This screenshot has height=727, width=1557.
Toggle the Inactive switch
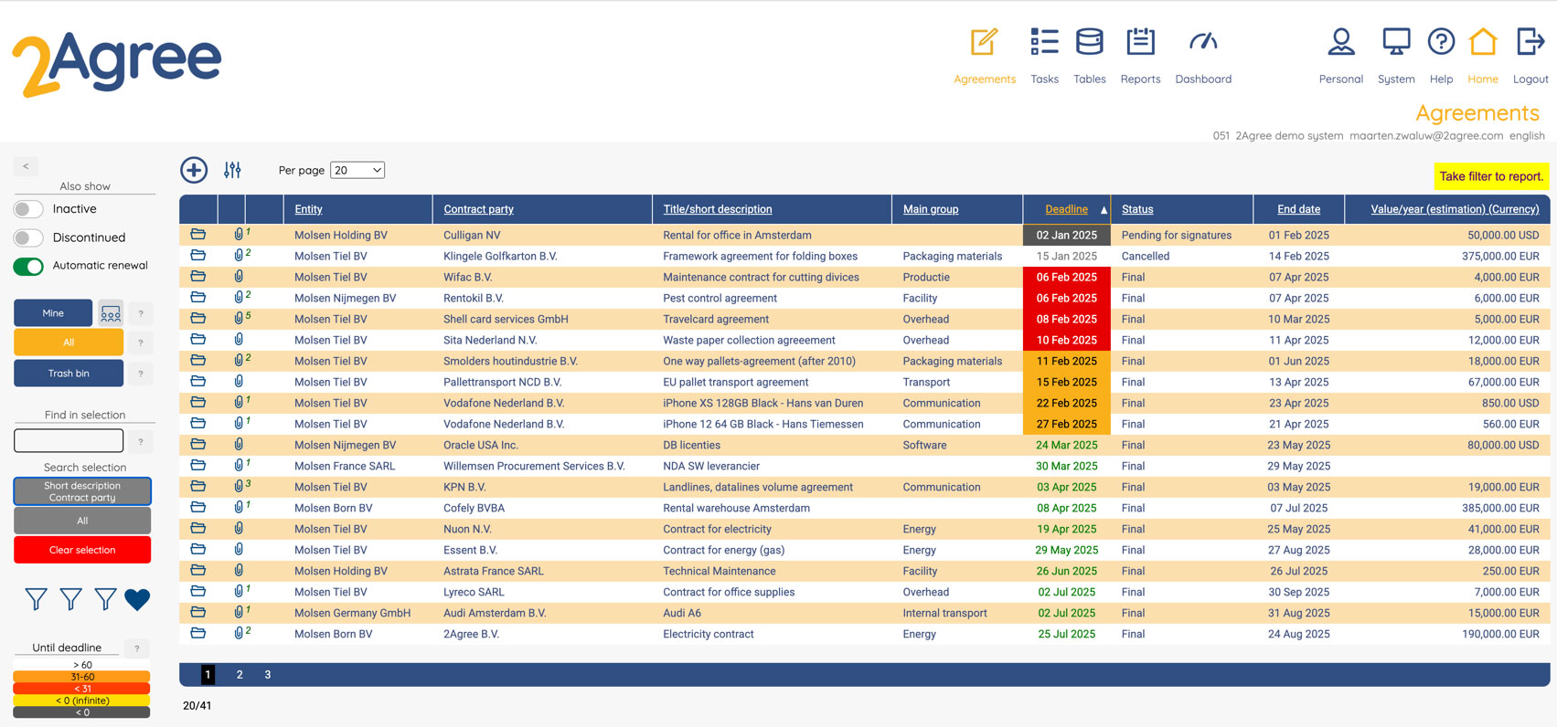coord(28,209)
